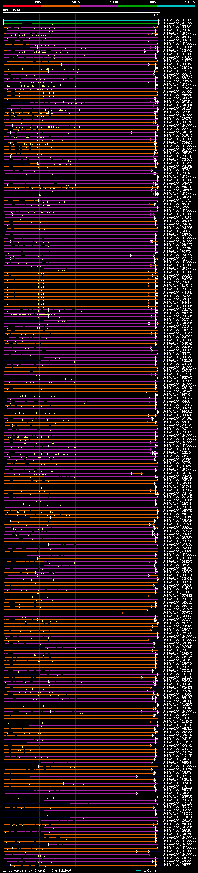The height and width of the screenshot is (873, 198).
Task: Open hit UniRef100_Q41719
Action: coord(178,456)
